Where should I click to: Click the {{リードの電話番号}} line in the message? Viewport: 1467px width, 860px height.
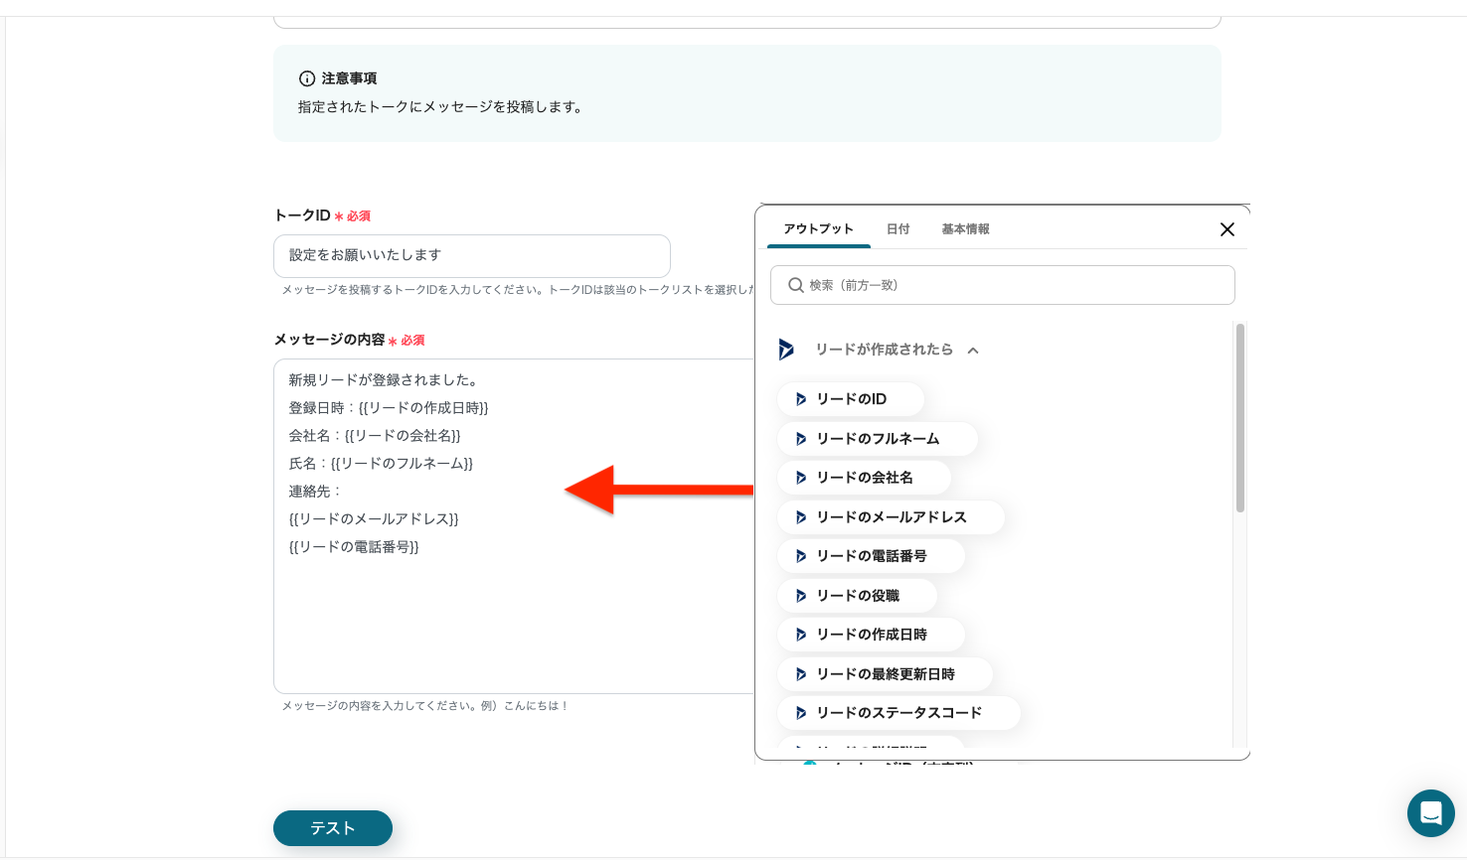[354, 547]
